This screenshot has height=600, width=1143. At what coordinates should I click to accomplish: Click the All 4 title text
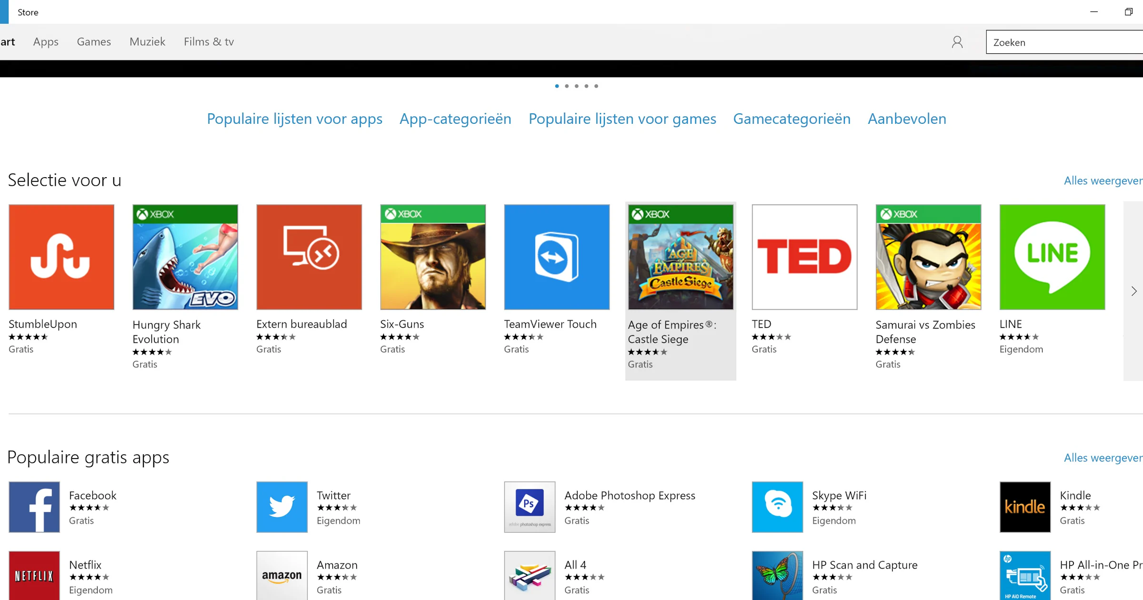[575, 565]
